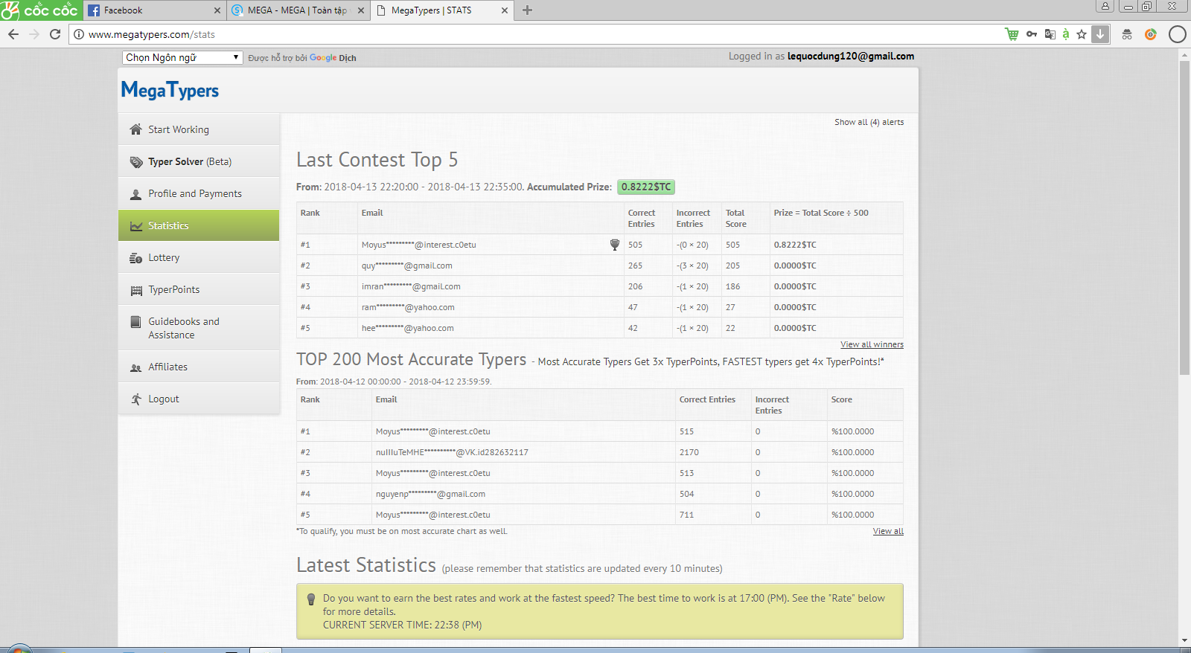The image size is (1191, 653).
Task: Select the logged-in email lequocdung120@gmail.com
Action: (851, 56)
